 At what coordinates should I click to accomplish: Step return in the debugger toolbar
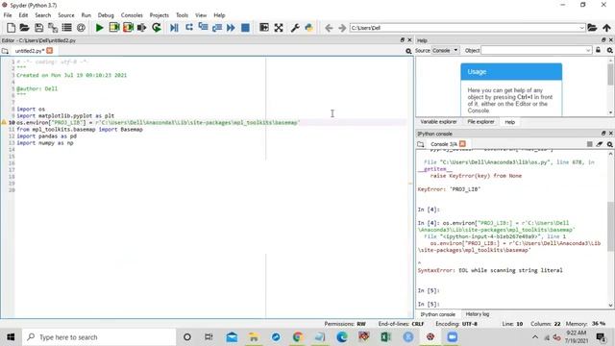coord(217,28)
